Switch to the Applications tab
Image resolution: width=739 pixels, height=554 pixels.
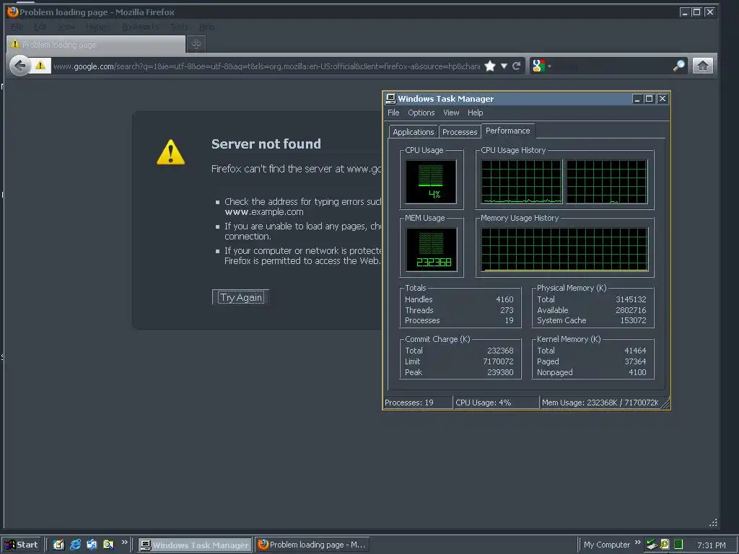click(414, 132)
